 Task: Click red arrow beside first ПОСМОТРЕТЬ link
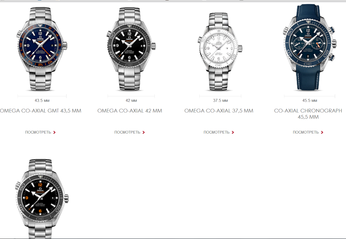coord(54,132)
